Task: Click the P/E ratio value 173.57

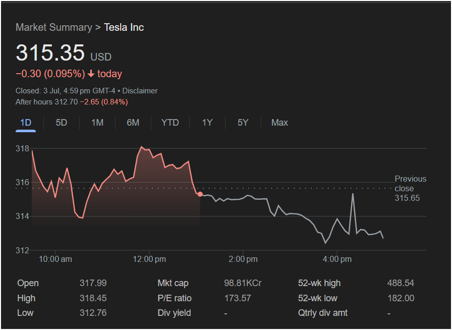Action: (238, 298)
